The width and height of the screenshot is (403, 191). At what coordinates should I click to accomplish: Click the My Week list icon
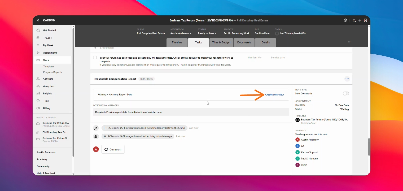pyautogui.click(x=38, y=45)
